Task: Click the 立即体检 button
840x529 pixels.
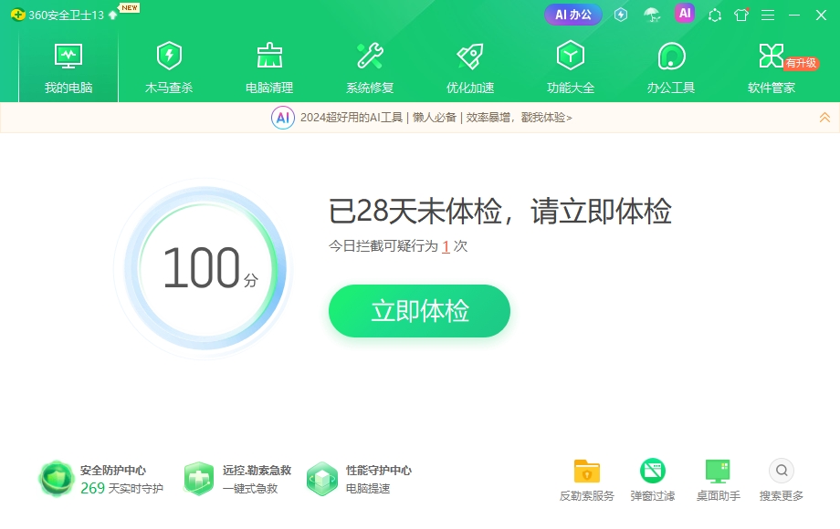Action: coord(419,311)
